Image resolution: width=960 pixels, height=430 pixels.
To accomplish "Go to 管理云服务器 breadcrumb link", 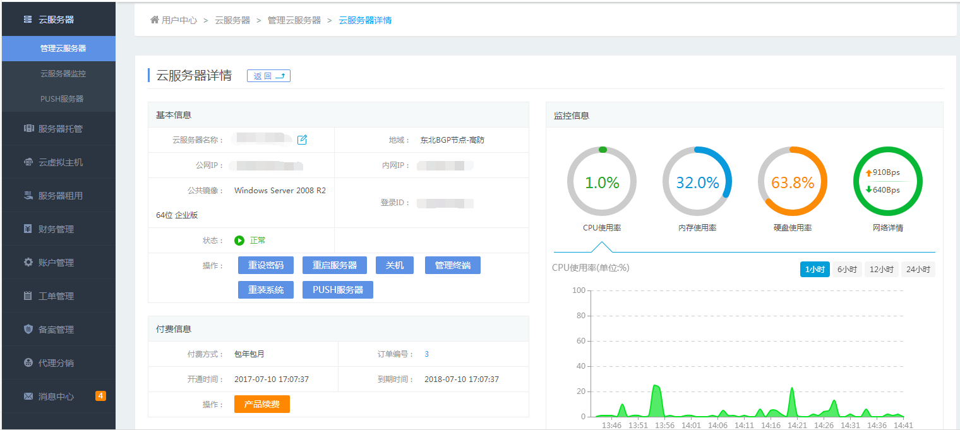I will pos(294,20).
